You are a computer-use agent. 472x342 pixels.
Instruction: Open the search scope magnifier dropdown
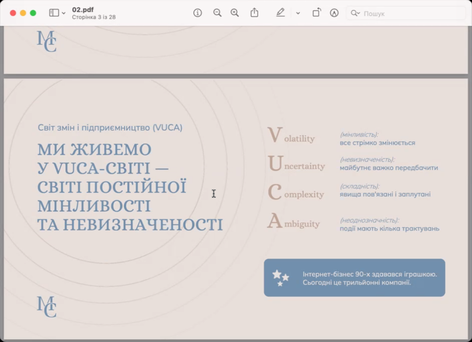point(355,13)
